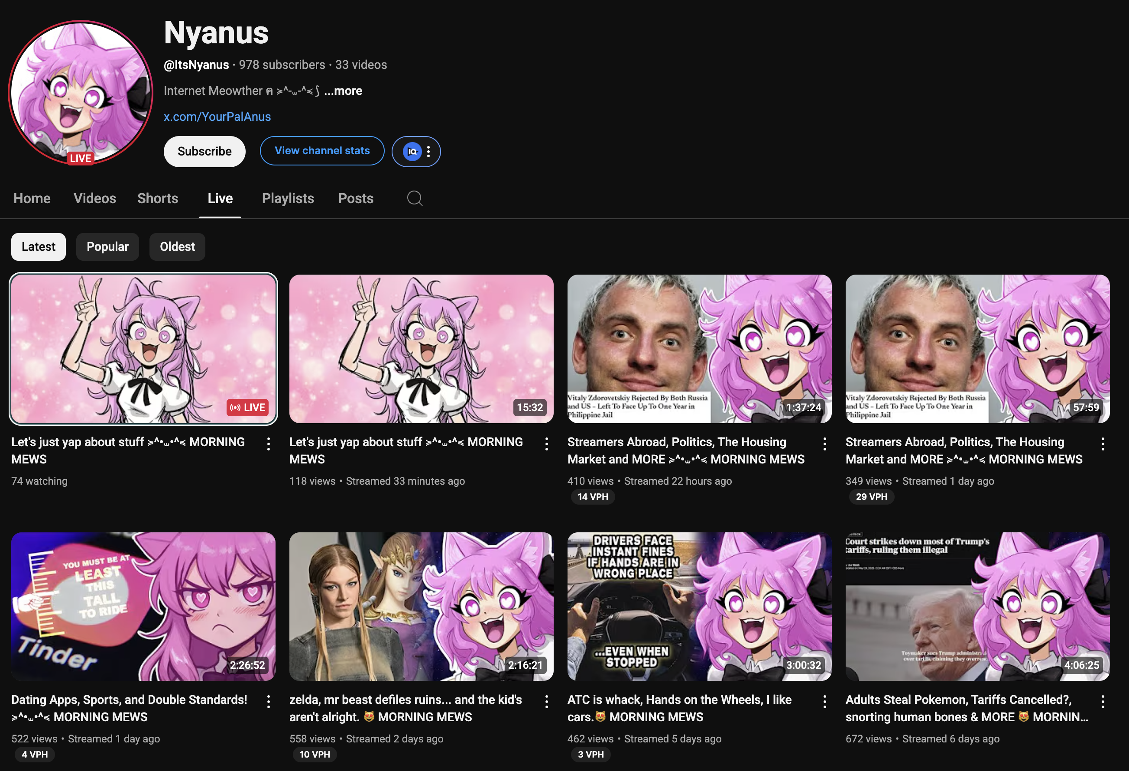Open three-dot menu beside vidIQ icon
The height and width of the screenshot is (771, 1129).
[428, 152]
